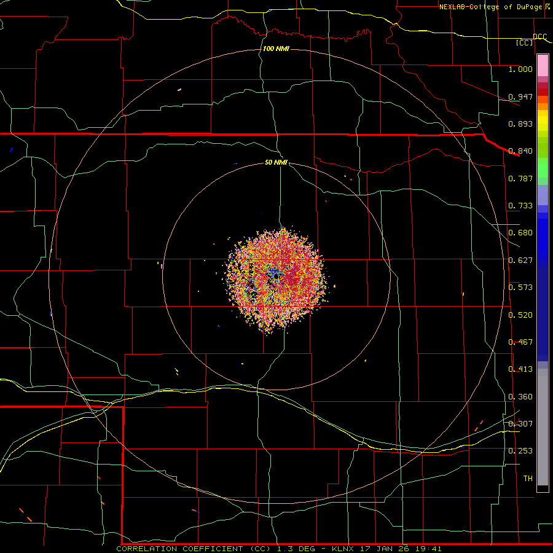Click the 17 JAN 26 date text
Viewport: 553px width, 553px height.
(384, 549)
